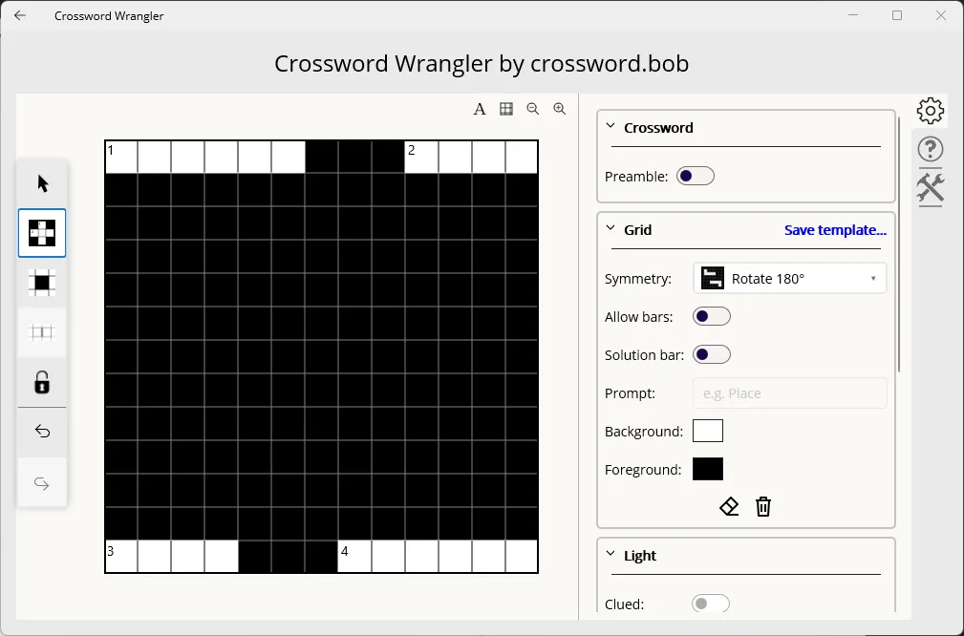Viewport: 964px width, 636px height.
Task: Toggle the Allow bars switch
Action: (712, 316)
